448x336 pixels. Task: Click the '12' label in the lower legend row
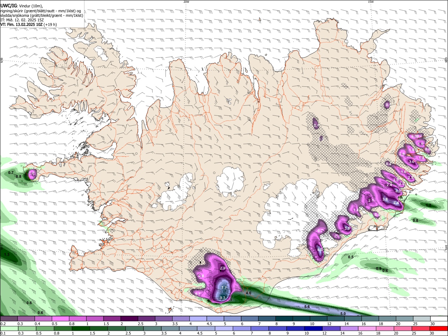324,334
